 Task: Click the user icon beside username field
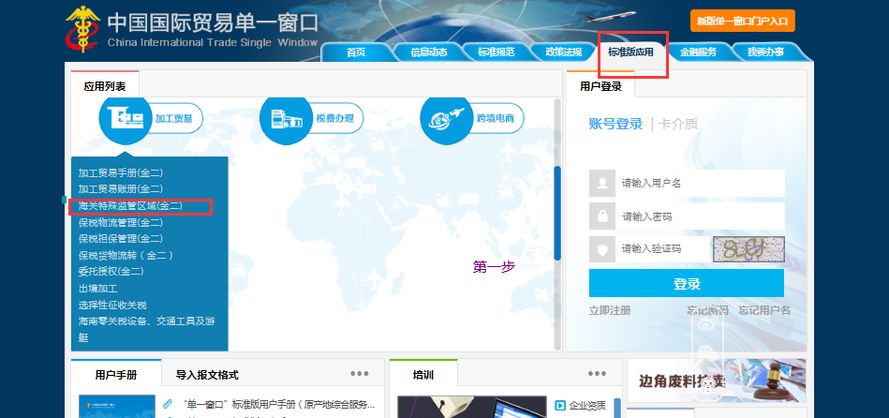click(601, 183)
